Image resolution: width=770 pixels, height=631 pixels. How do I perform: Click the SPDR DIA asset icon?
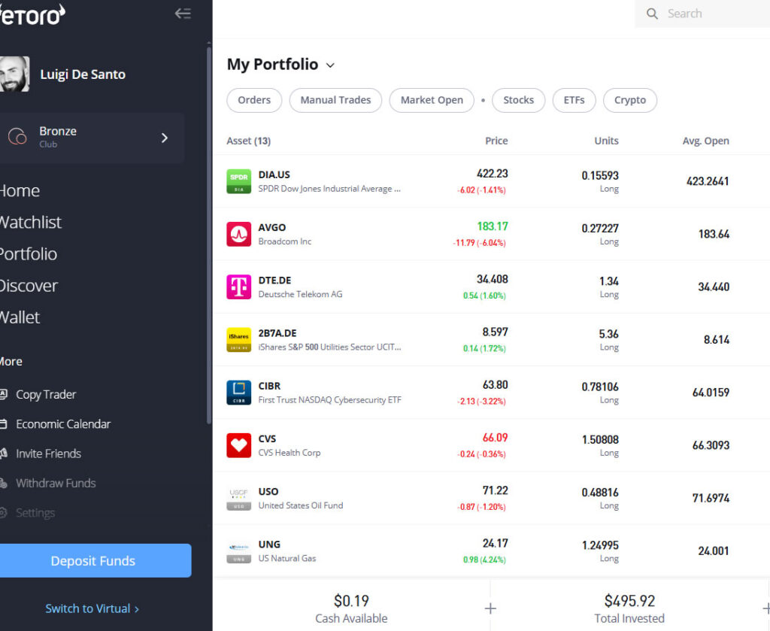click(238, 181)
